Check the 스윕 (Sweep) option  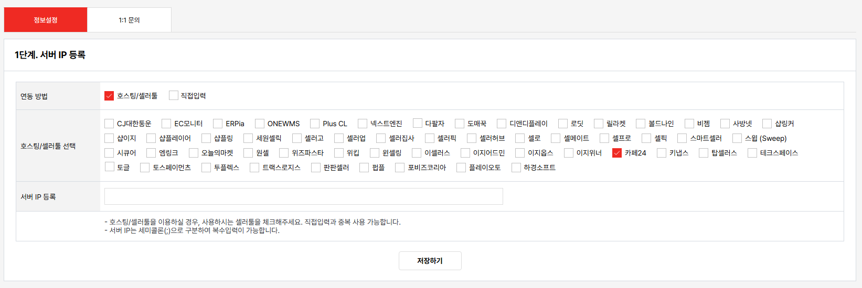[737, 138]
